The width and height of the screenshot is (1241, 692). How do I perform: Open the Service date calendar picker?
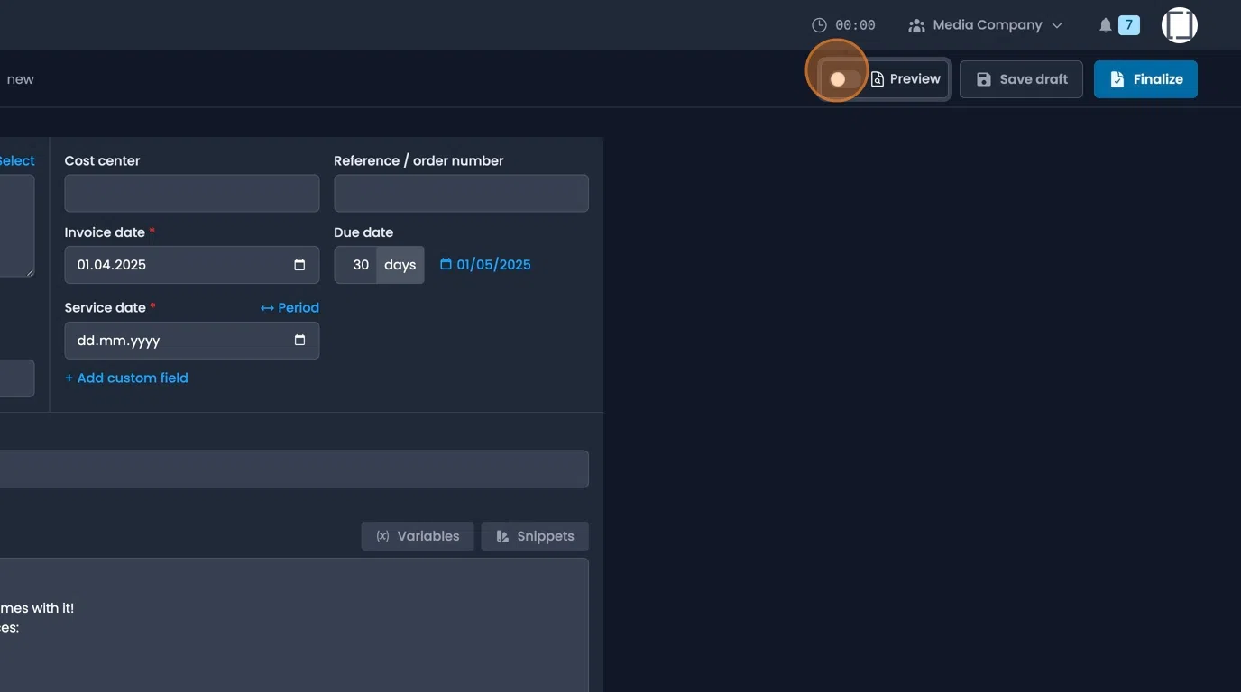pyautogui.click(x=299, y=340)
